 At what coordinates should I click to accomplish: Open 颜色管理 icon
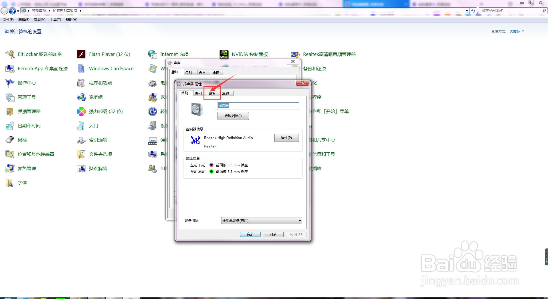(10, 168)
